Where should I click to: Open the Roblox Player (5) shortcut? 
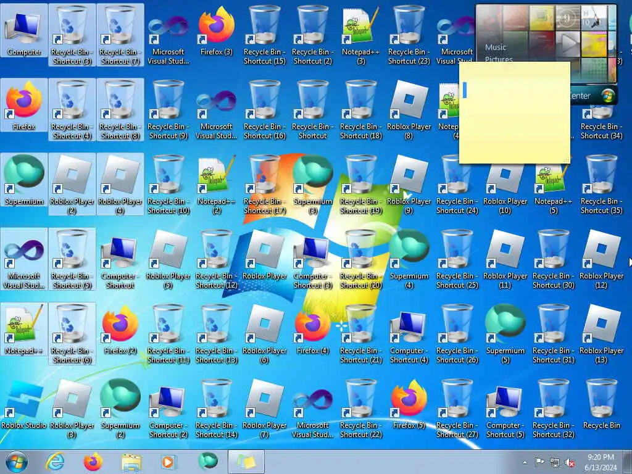click(168, 259)
